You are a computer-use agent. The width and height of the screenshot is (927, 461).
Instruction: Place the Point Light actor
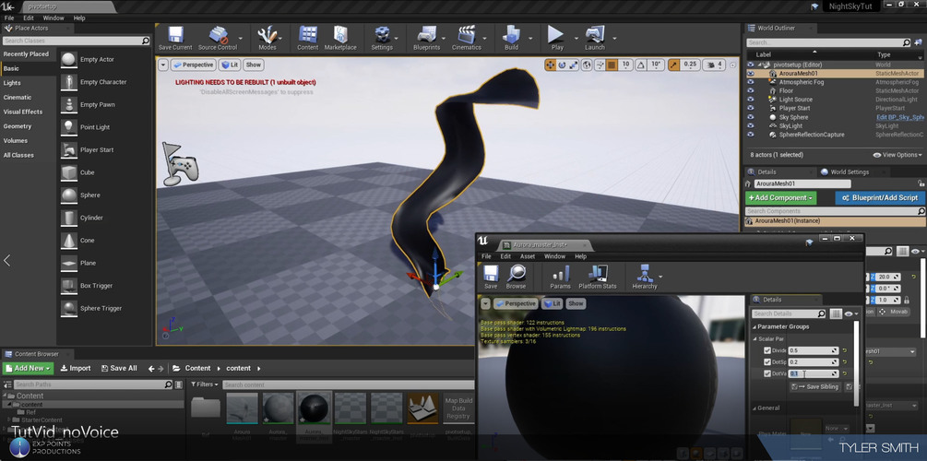[95, 127]
